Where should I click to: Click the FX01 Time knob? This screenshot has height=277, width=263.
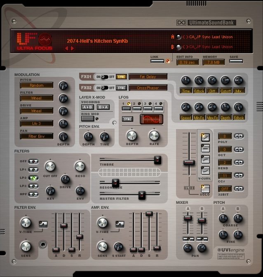186,81
